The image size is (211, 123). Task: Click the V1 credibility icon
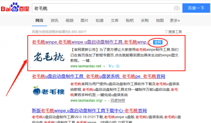pyautogui.click(x=111, y=66)
